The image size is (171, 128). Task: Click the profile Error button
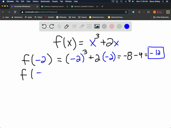point(158,12)
